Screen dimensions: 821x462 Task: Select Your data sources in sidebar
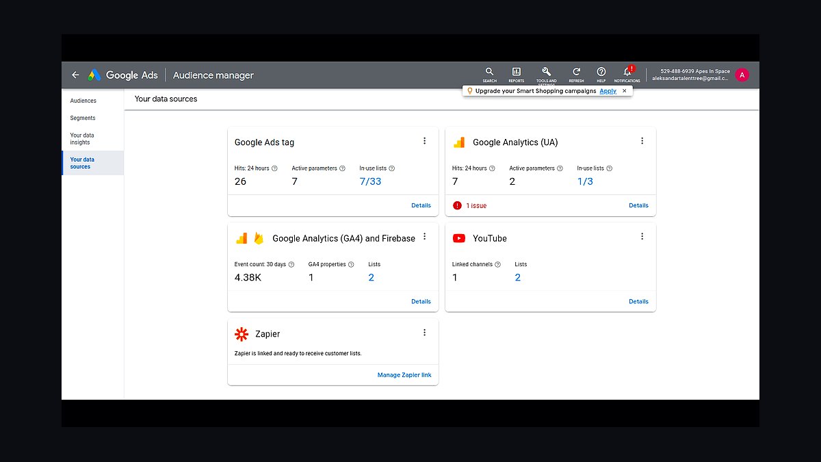coord(92,163)
